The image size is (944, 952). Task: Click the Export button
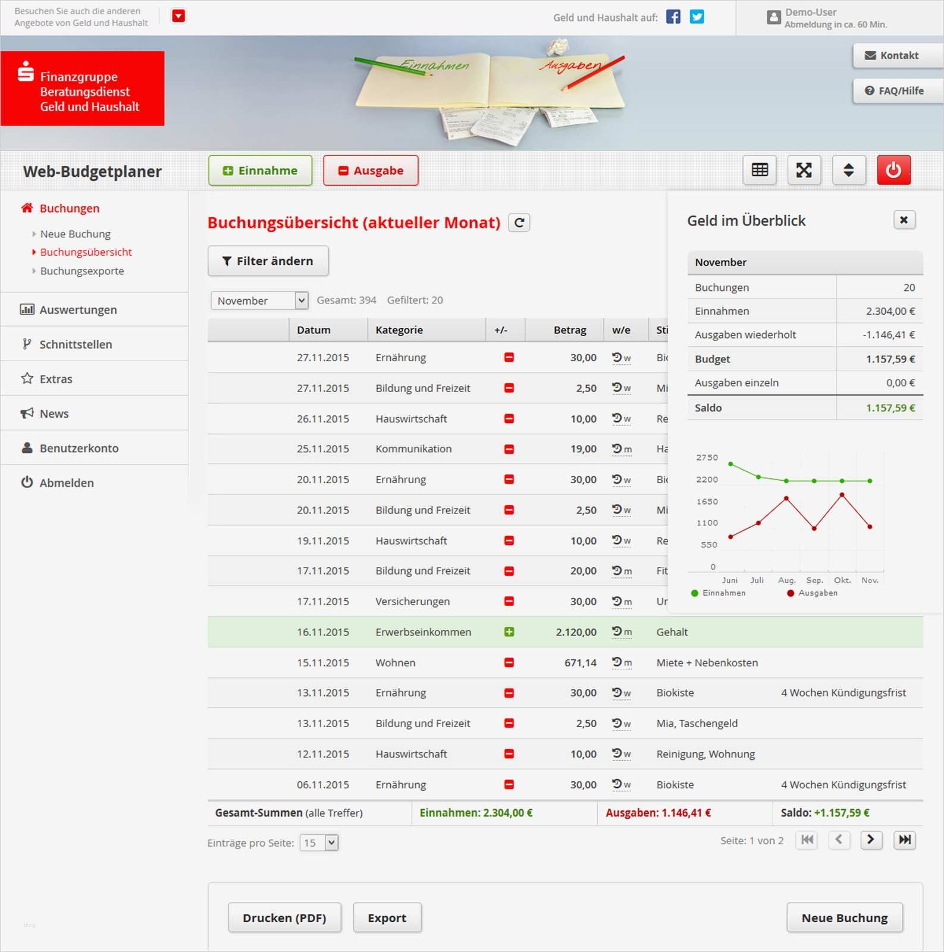(x=387, y=918)
